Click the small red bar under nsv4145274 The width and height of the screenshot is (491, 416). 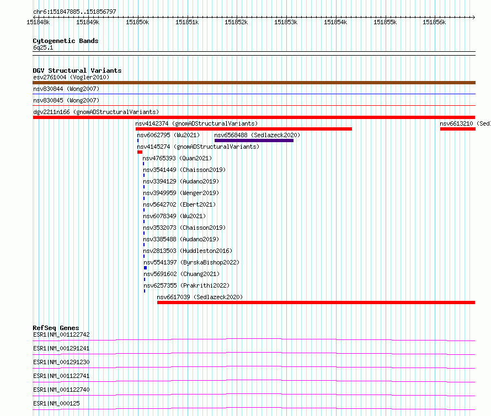pyautogui.click(x=140, y=152)
